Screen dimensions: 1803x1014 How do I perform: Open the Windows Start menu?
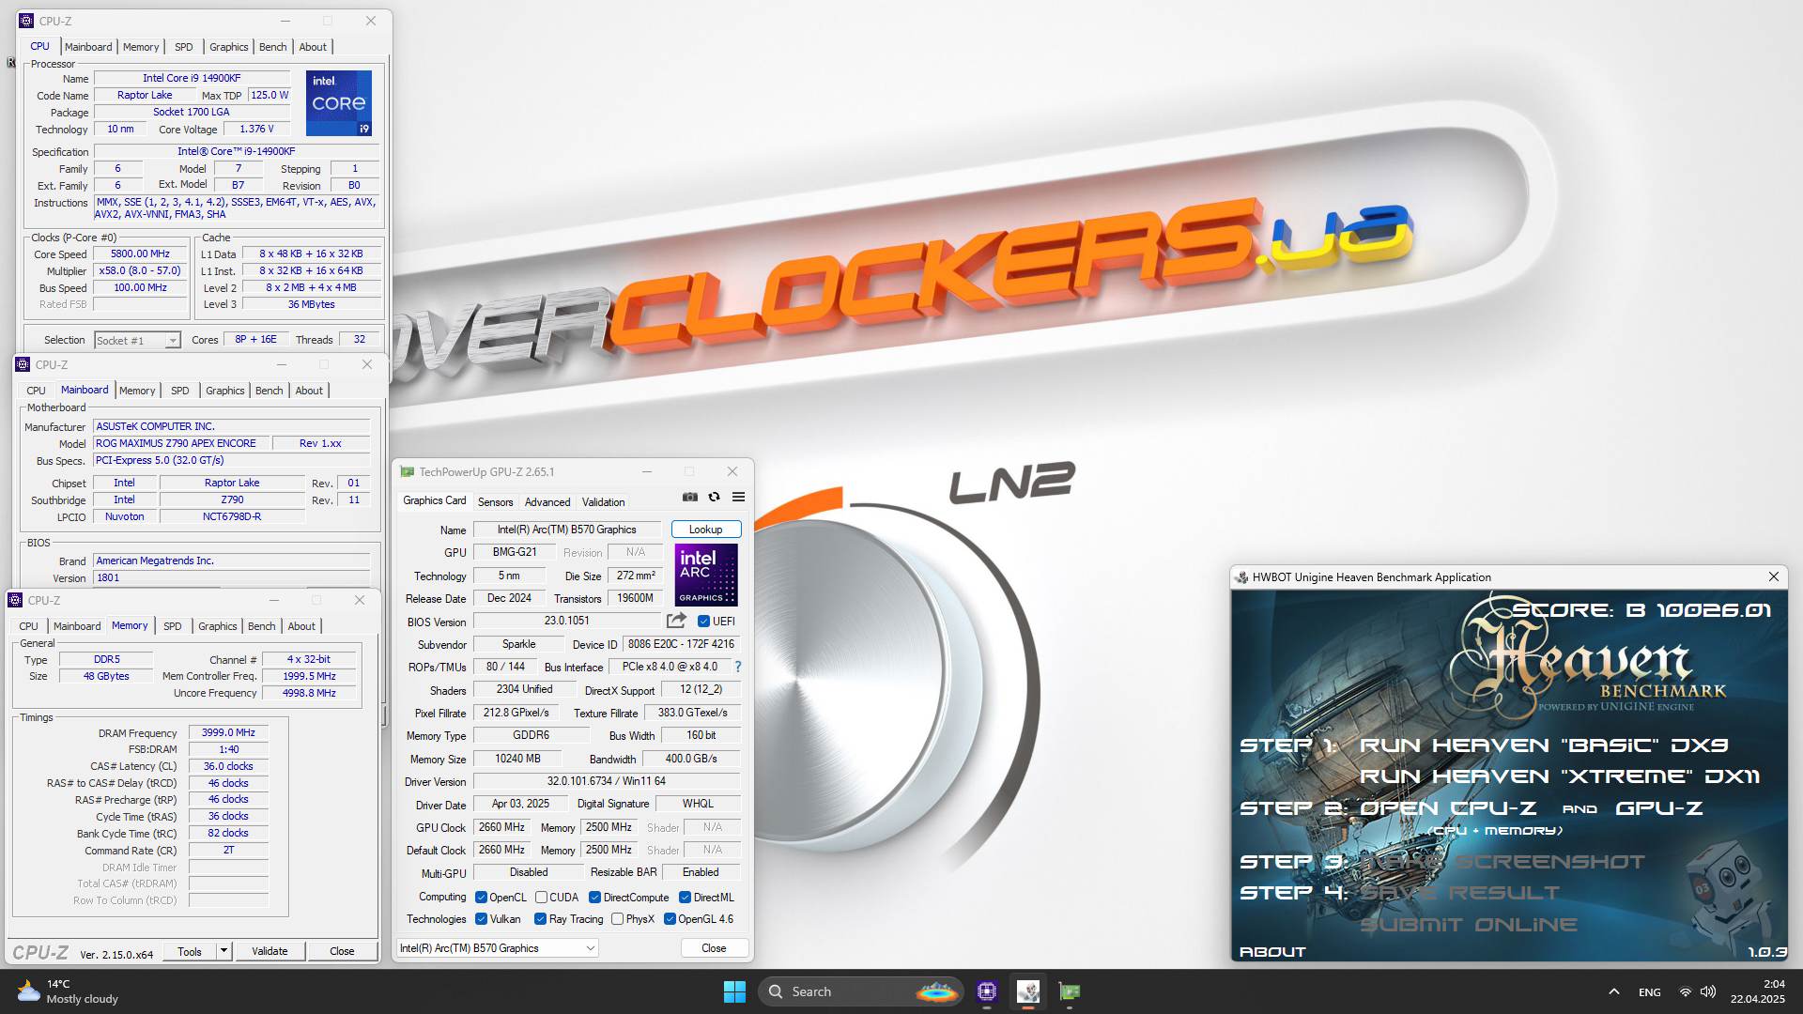734,991
